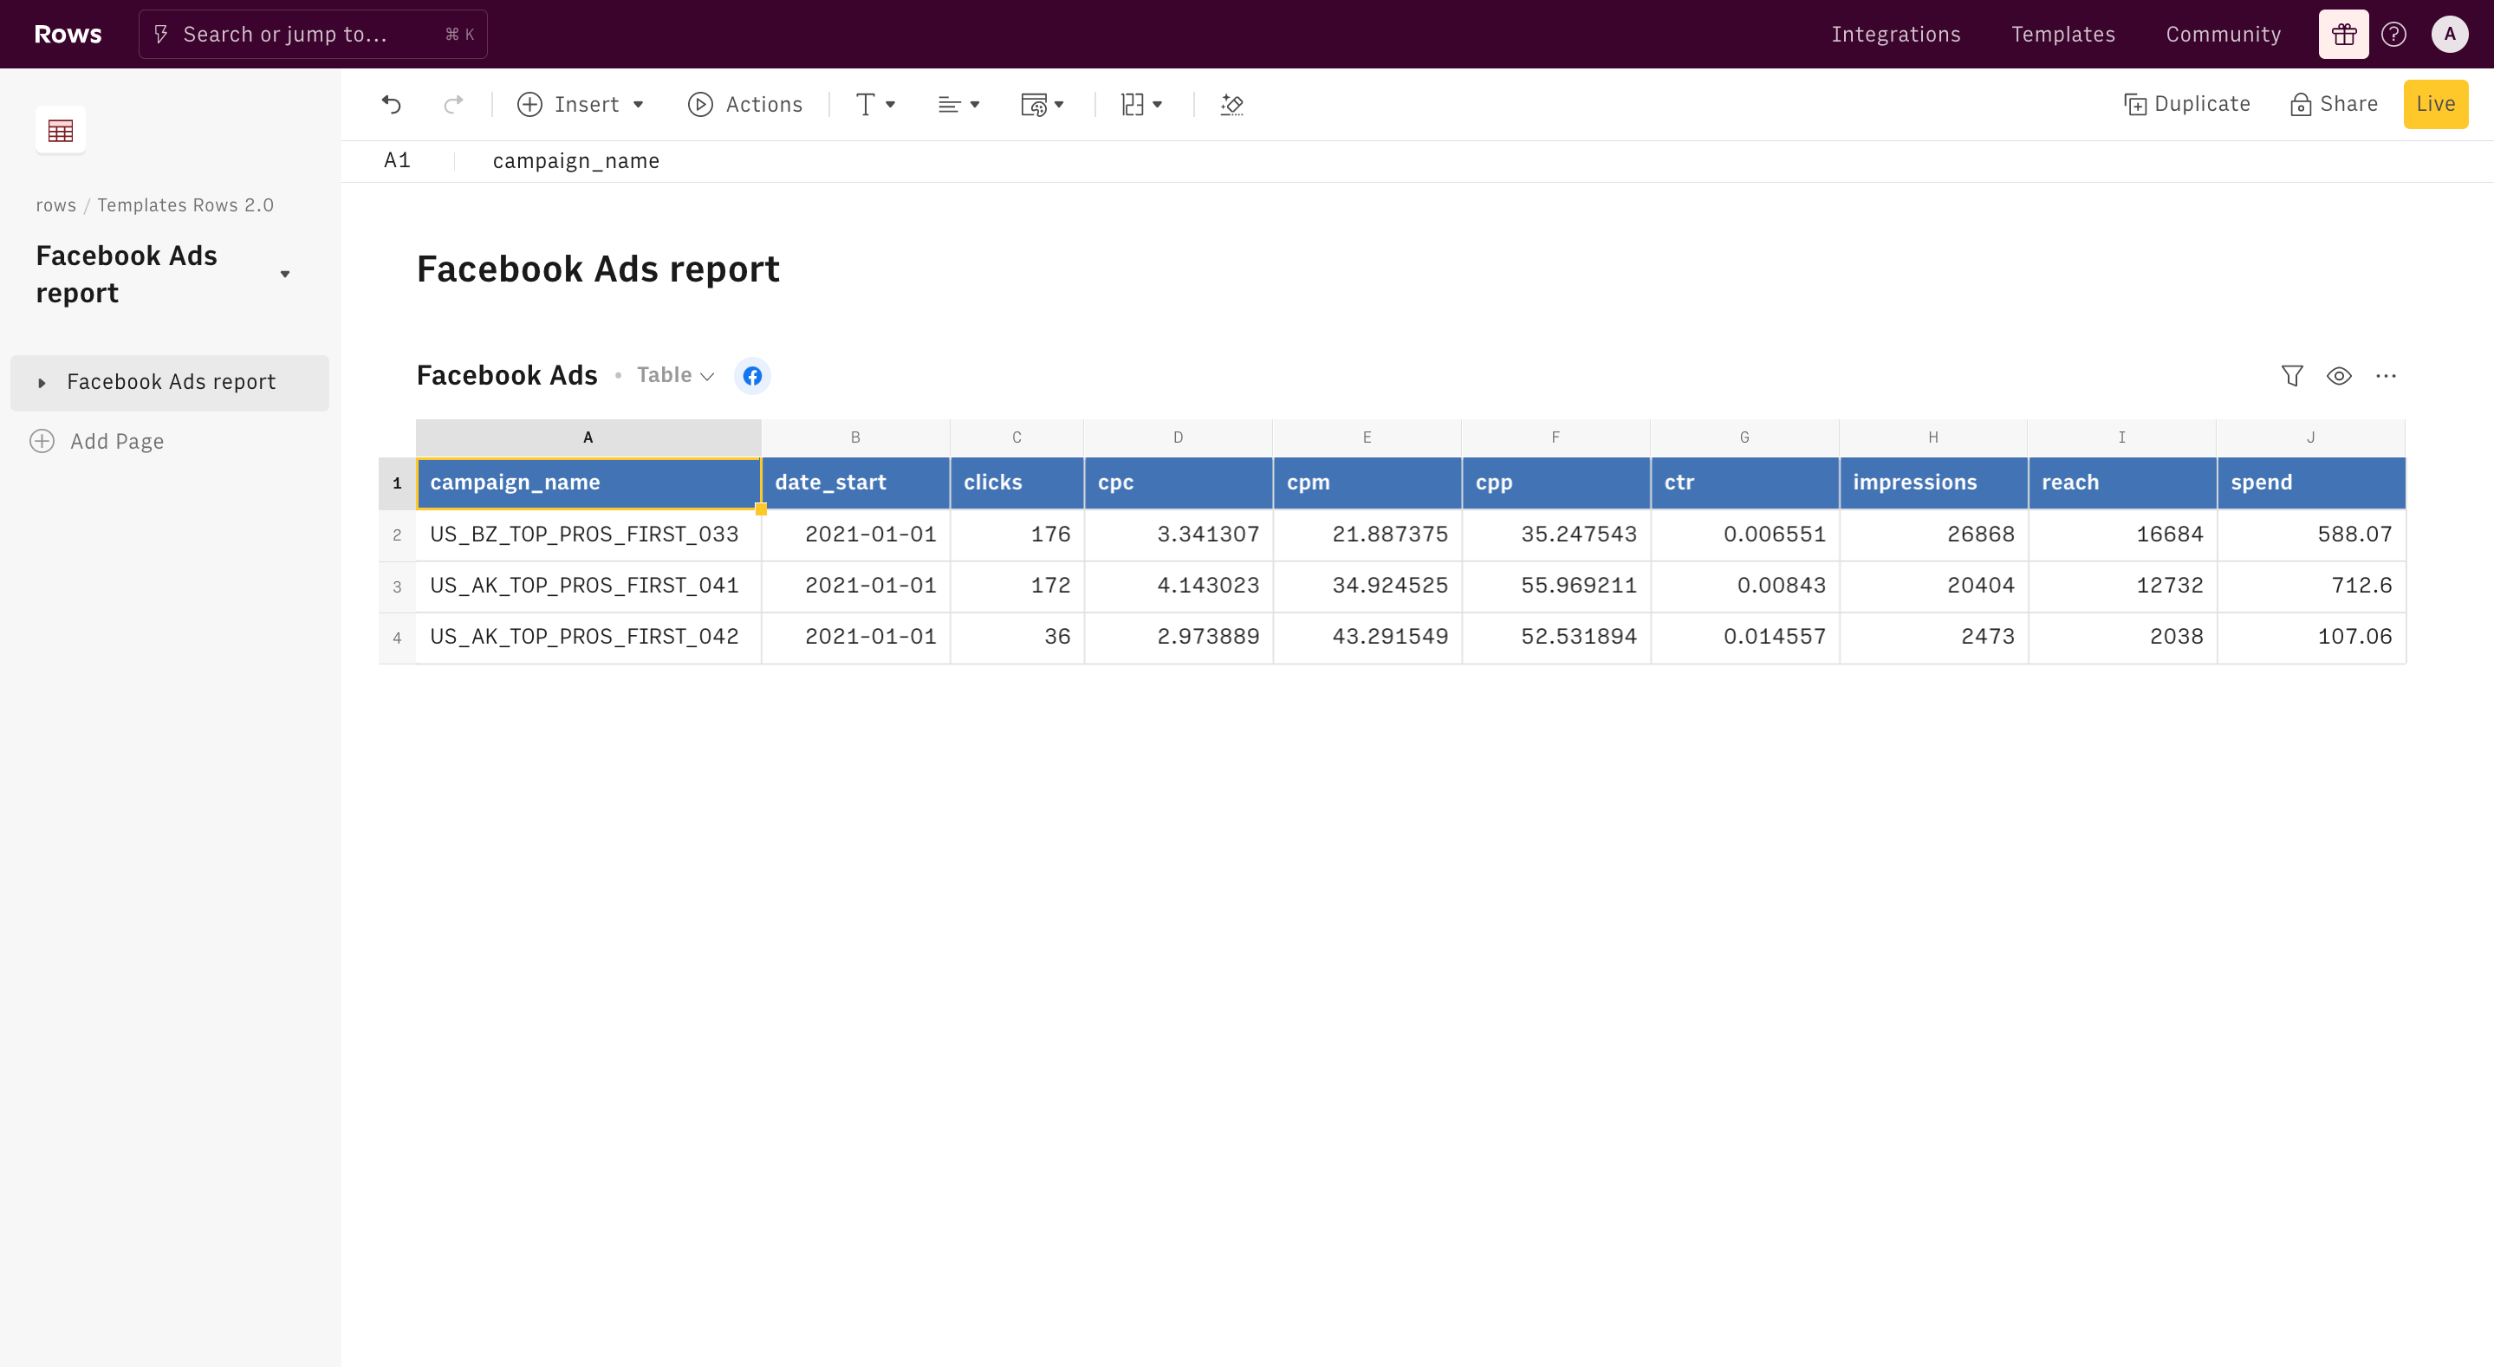Screen dimensions: 2494x1367
Task: Open the Templates menu item
Action: (2063, 35)
